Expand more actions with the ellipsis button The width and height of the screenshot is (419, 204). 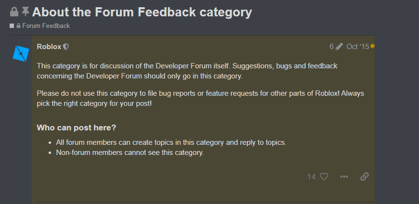coord(344,177)
